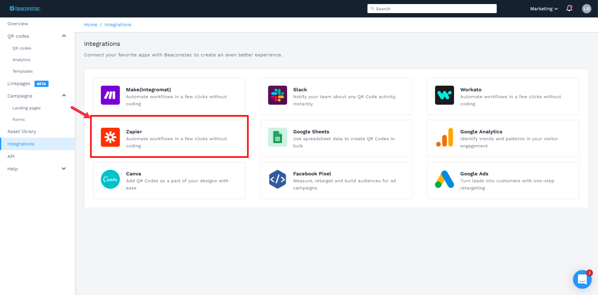Image resolution: width=598 pixels, height=295 pixels.
Task: Select the Google Ads logo icon
Action: click(x=444, y=179)
